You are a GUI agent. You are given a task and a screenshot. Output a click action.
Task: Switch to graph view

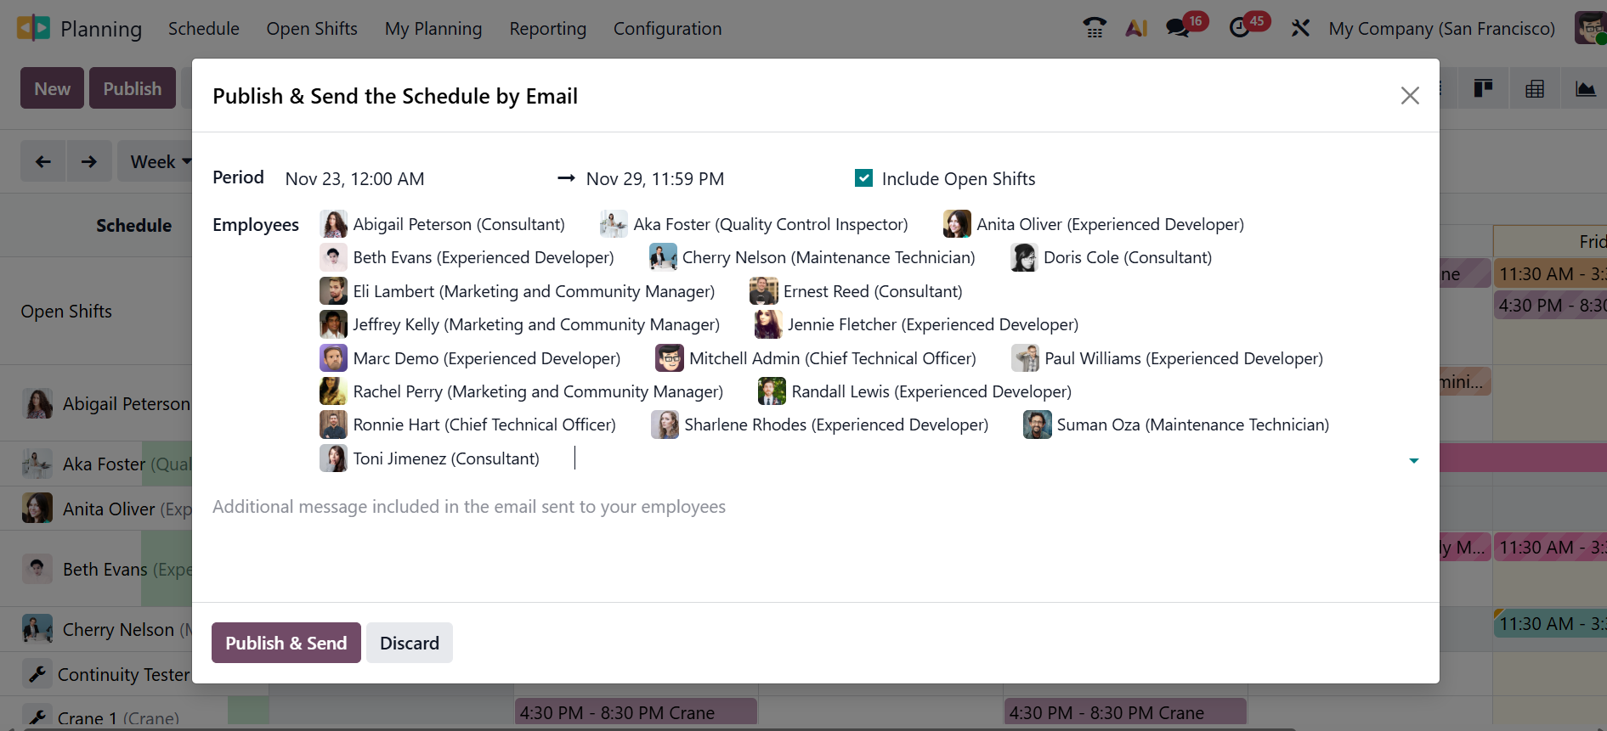[1586, 87]
